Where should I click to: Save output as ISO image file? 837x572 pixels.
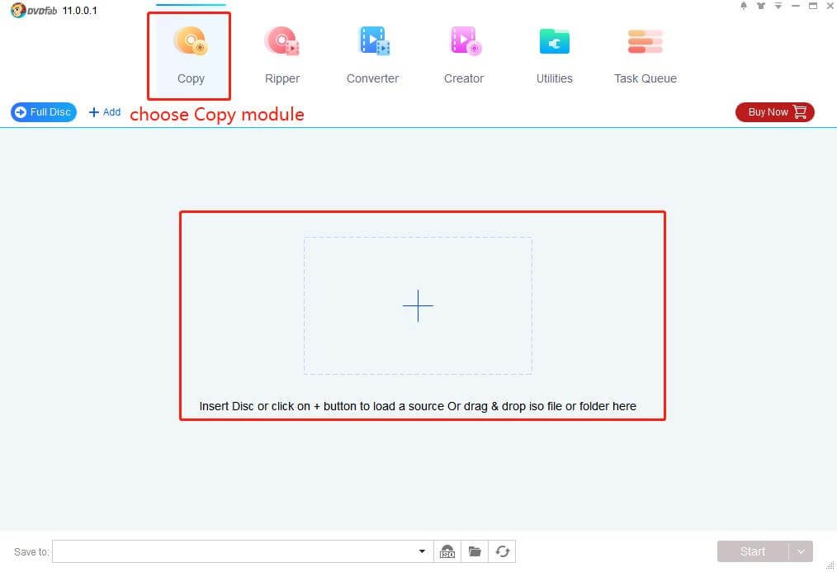447,551
